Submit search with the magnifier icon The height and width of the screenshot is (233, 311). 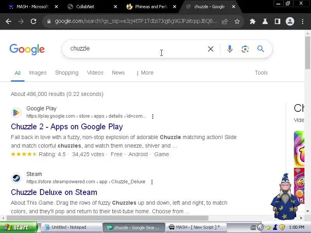click(260, 49)
